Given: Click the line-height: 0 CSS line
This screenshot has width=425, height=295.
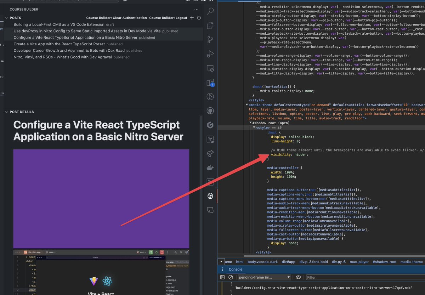Looking at the screenshot, I should click(x=286, y=141).
